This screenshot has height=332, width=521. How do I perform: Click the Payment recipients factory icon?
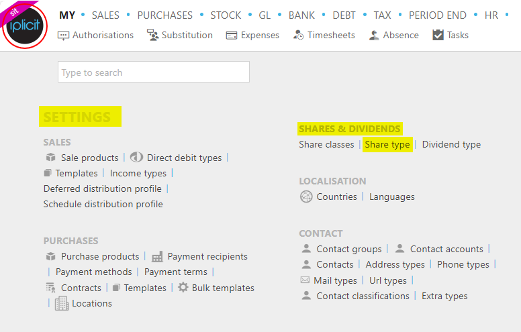pyautogui.click(x=157, y=257)
